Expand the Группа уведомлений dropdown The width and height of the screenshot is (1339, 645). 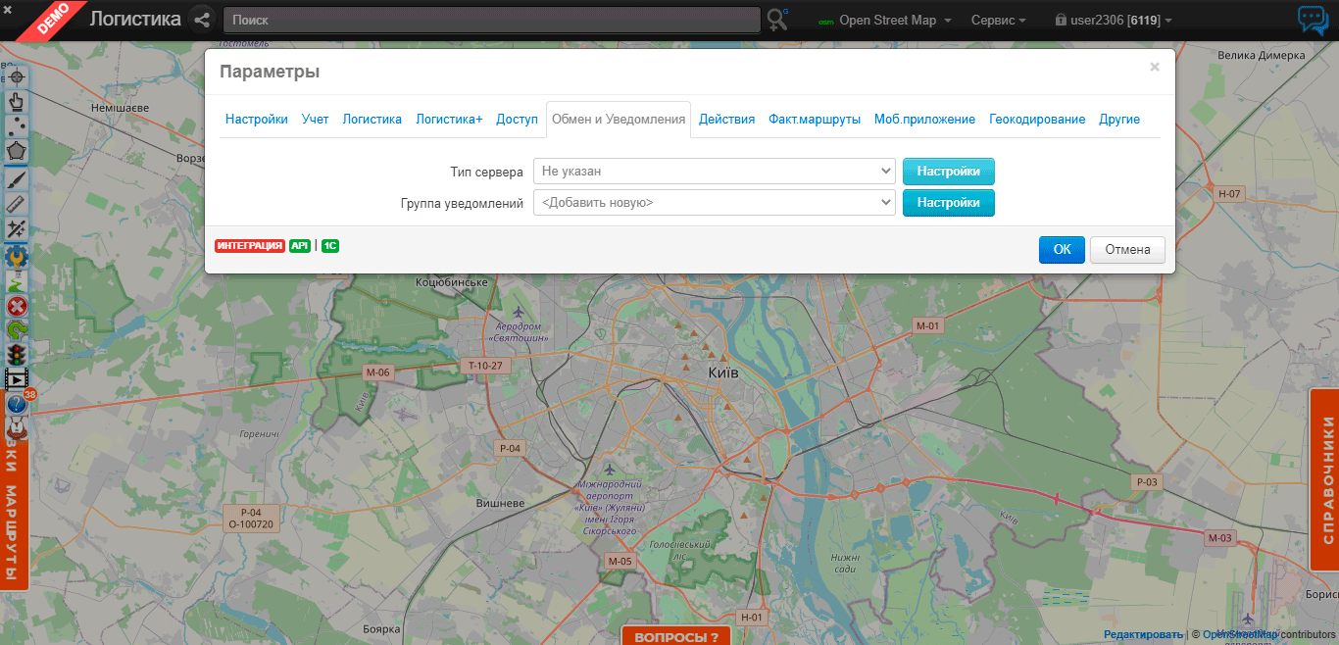[714, 203]
